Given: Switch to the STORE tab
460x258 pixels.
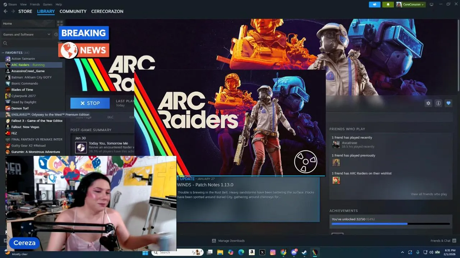Looking at the screenshot, I should coord(25,11).
